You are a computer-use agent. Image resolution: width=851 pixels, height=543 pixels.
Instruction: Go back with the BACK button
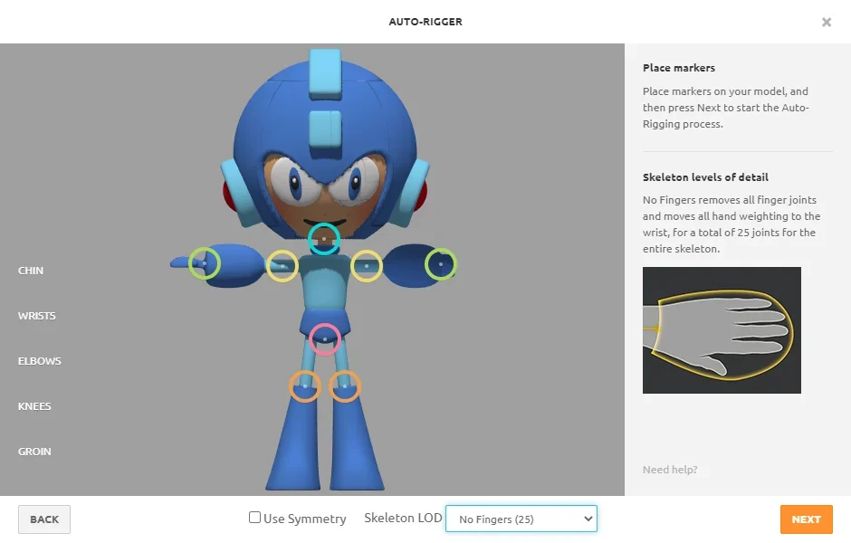click(44, 519)
